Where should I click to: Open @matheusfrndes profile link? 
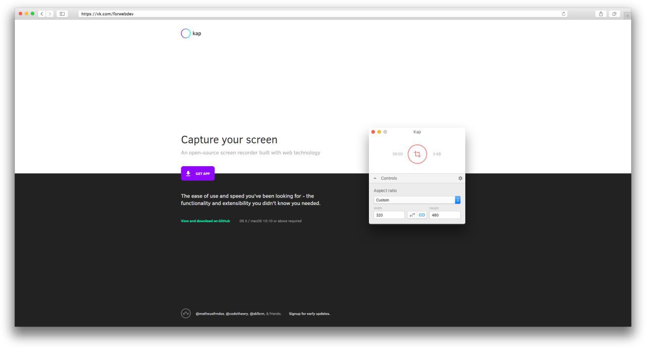click(x=210, y=314)
